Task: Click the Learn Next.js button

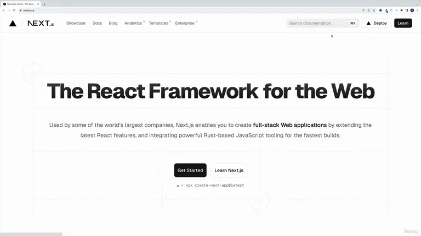Action: pyautogui.click(x=229, y=170)
